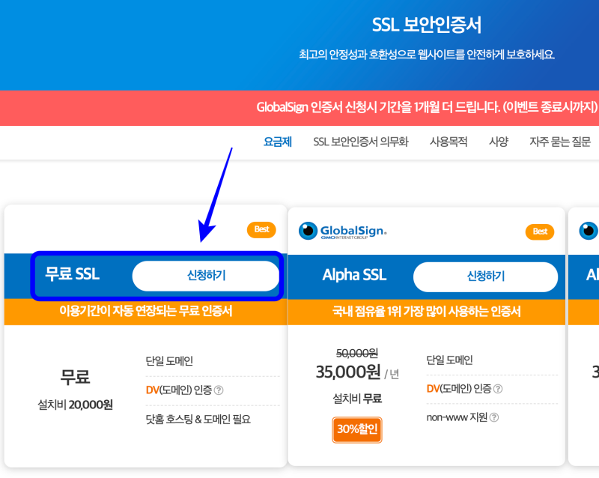Click the 무료 SSL card title
The image size is (599, 478).
72,274
